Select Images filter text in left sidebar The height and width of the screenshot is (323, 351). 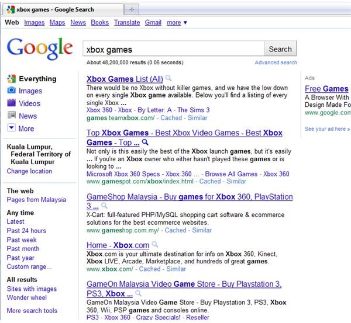coord(30,91)
